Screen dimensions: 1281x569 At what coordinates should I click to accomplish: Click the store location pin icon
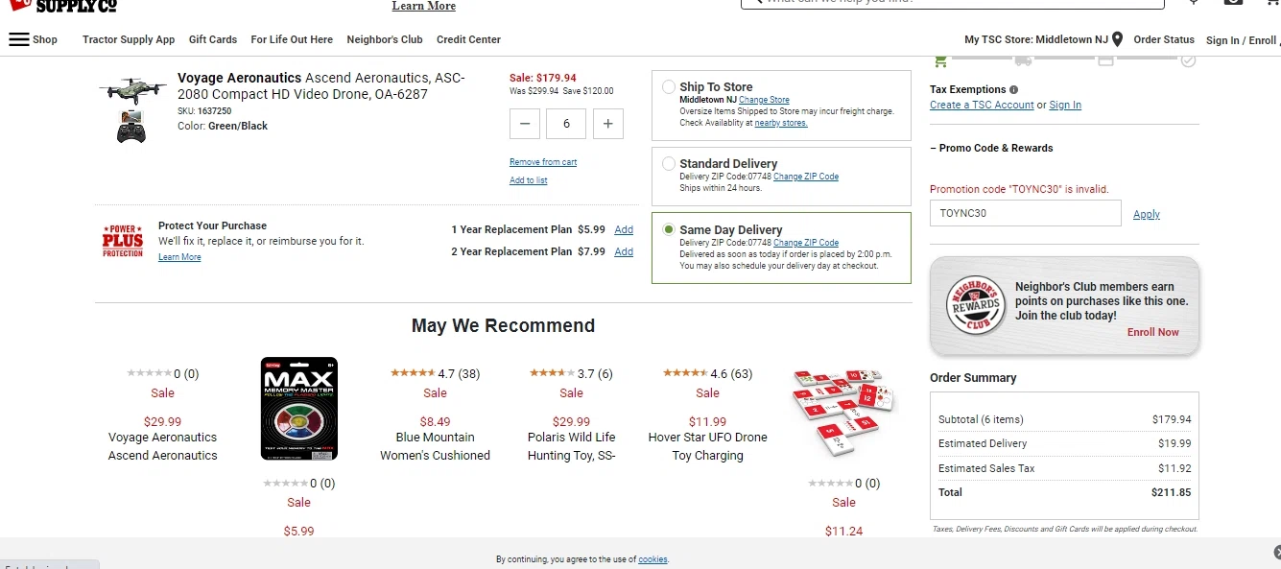(x=1117, y=39)
